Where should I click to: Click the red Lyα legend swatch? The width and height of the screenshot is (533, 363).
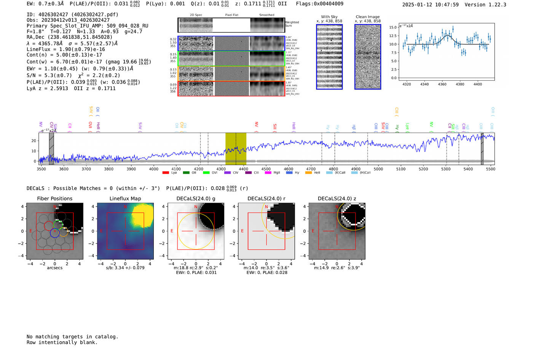click(x=166, y=173)
